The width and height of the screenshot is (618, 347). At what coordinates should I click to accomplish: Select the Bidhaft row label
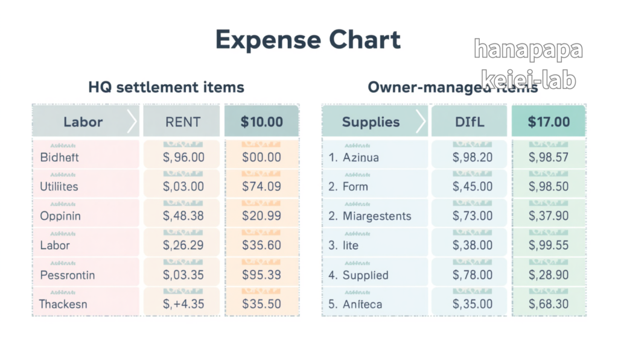click(59, 157)
